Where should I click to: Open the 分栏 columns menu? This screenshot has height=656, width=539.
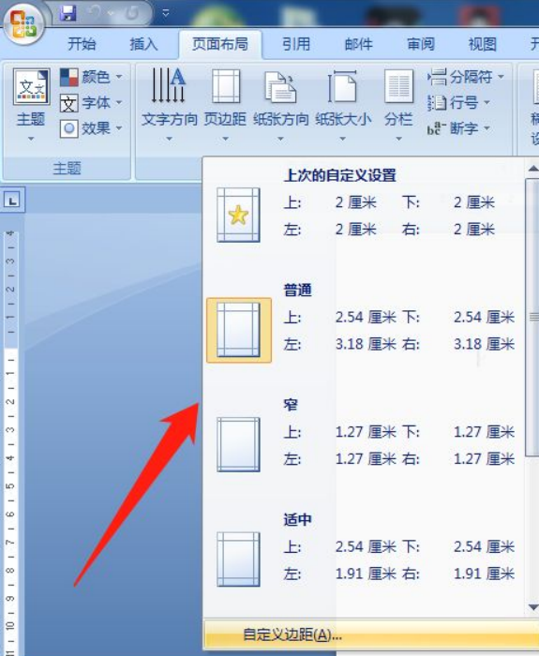pos(398,105)
